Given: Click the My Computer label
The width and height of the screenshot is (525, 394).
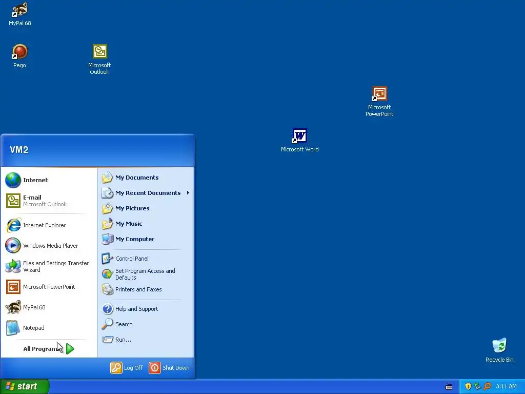Looking at the screenshot, I should [x=135, y=239].
